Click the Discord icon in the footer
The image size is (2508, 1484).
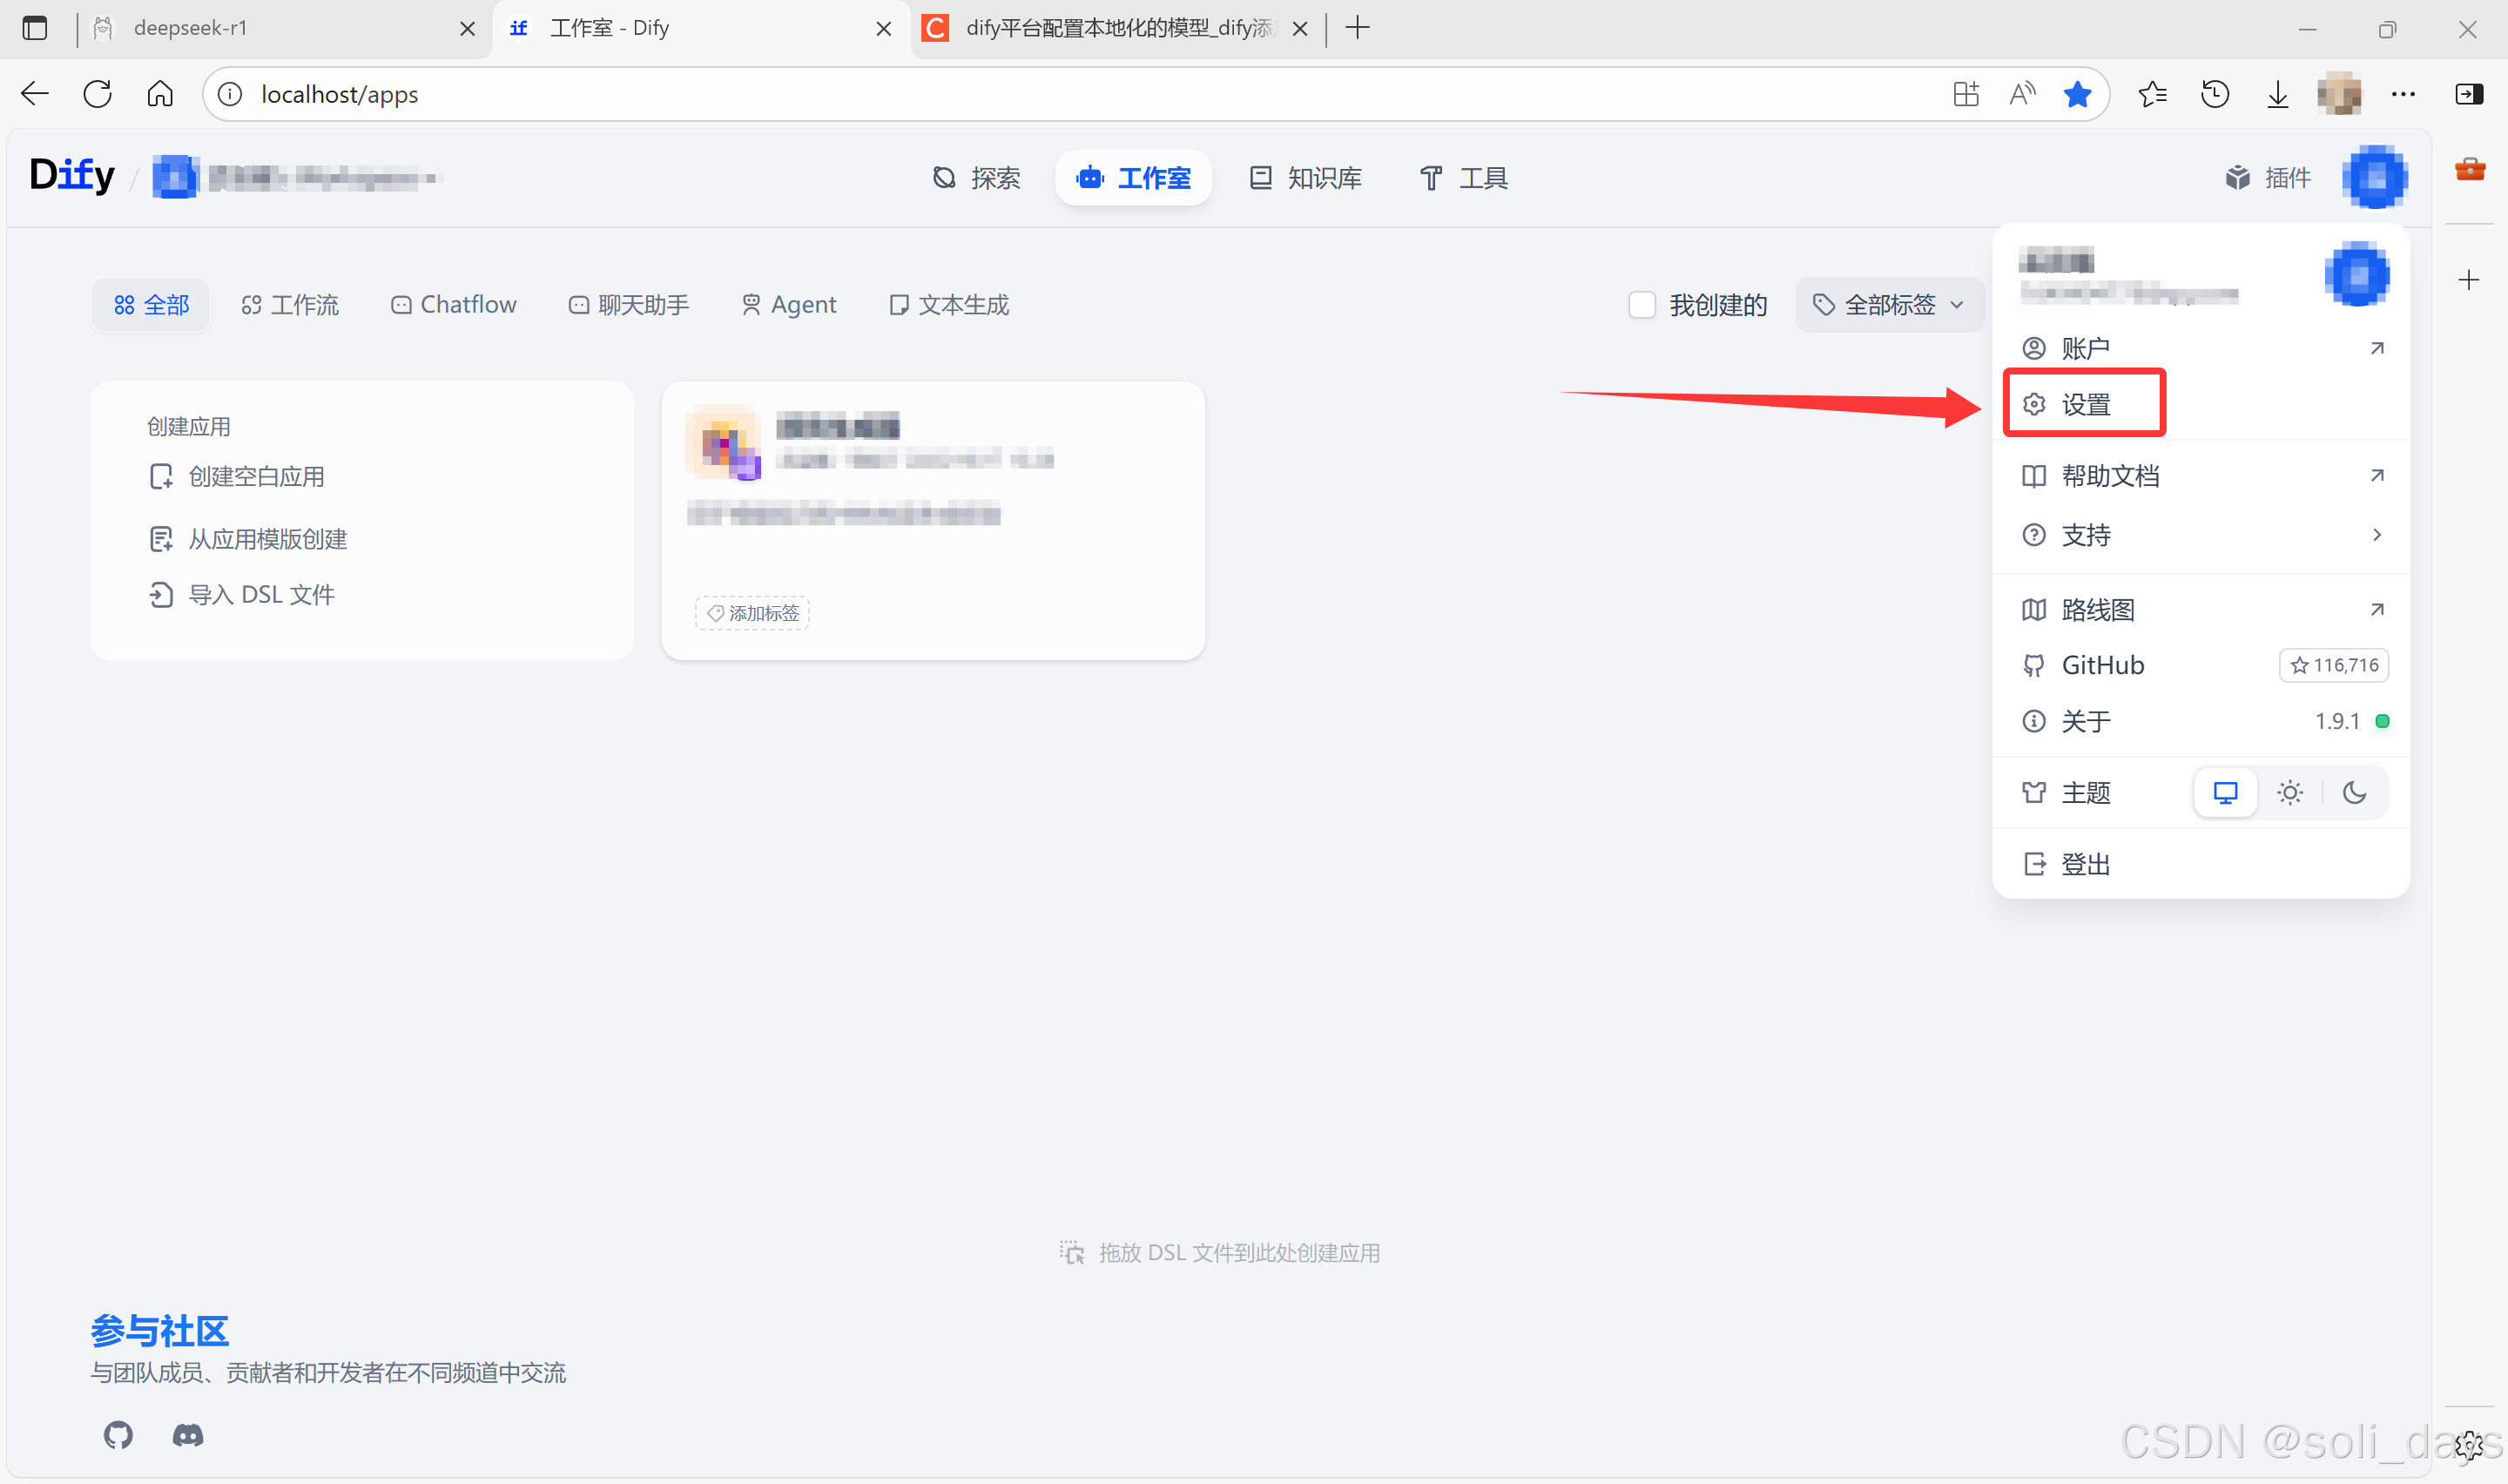tap(187, 1436)
